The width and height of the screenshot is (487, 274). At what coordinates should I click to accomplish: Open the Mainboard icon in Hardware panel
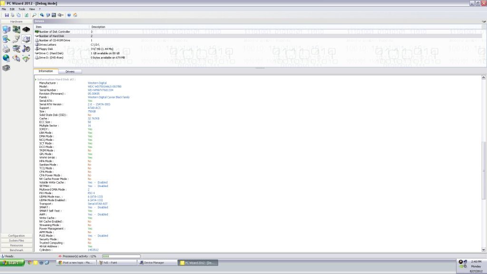click(16, 29)
